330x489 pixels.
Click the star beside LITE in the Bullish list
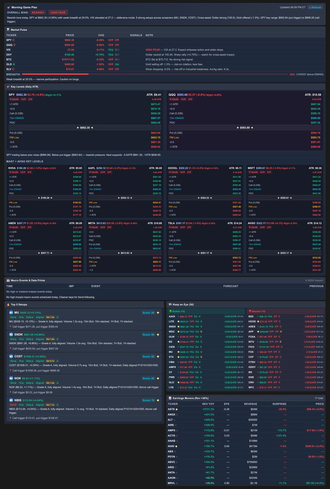click(178, 321)
